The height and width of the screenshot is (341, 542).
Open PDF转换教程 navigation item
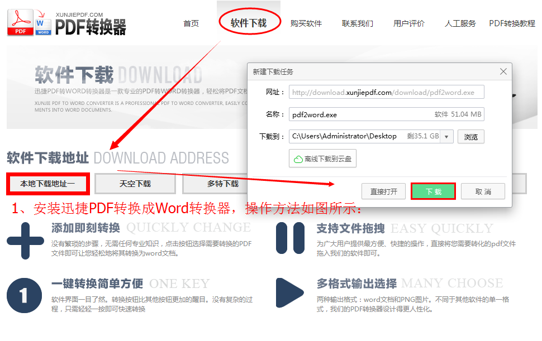click(x=512, y=23)
